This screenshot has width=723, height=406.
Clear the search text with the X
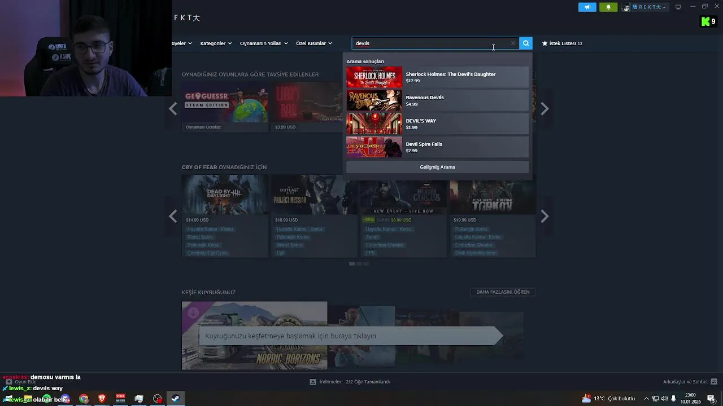(x=513, y=43)
